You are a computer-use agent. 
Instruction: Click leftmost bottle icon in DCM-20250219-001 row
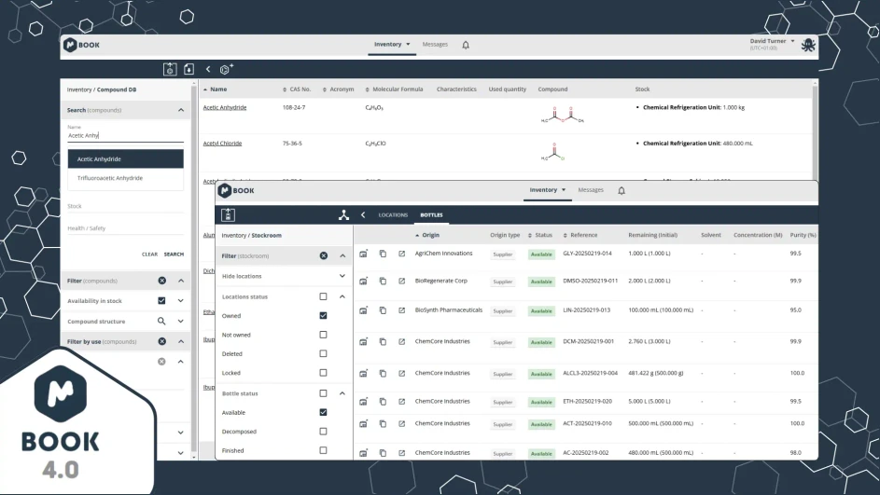pos(364,341)
